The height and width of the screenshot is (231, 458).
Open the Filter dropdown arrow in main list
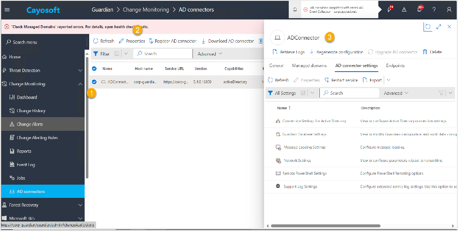click(x=126, y=53)
